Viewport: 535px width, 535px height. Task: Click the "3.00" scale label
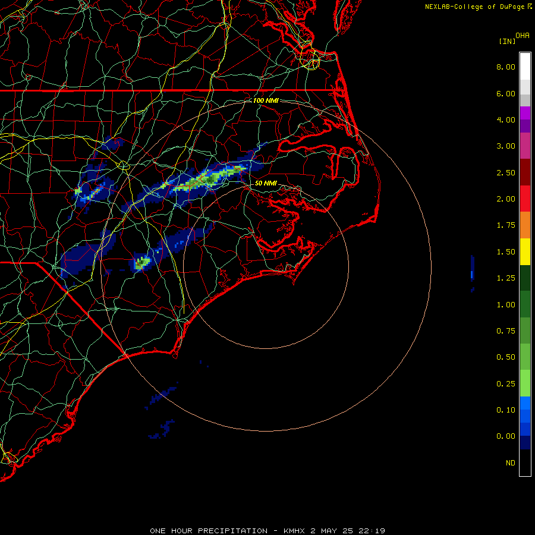[x=506, y=146]
